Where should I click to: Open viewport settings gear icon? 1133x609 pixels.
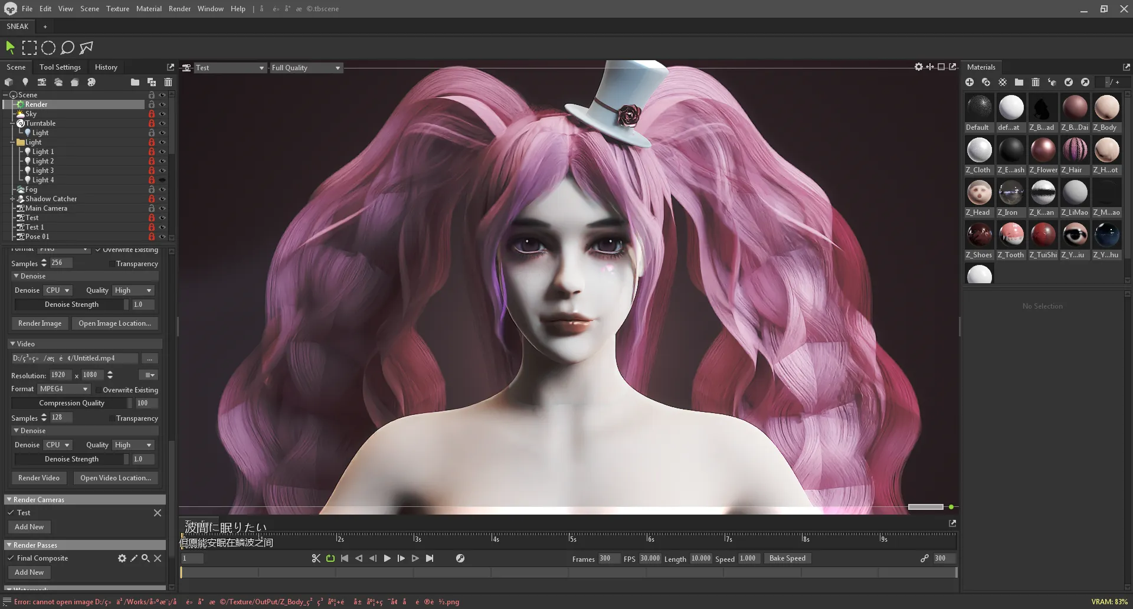[918, 67]
